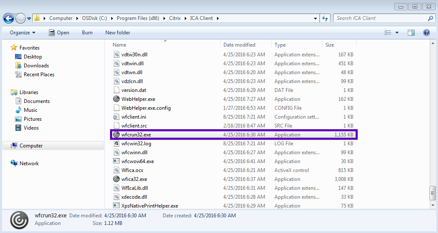Open Recent Places

[x=35, y=75]
